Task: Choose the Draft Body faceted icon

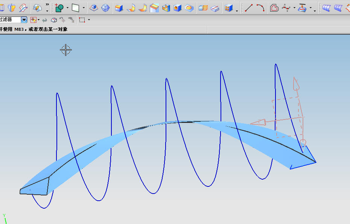Action: click(105, 8)
